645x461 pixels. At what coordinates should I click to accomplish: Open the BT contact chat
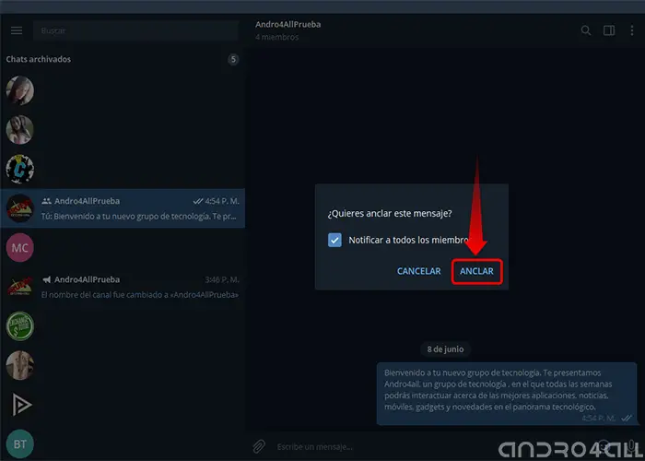pos(19,443)
